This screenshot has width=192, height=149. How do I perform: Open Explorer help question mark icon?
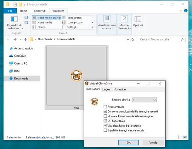click(x=186, y=11)
